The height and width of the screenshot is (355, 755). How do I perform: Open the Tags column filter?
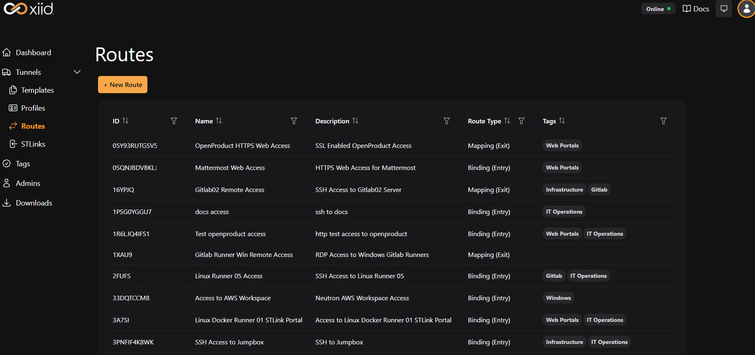tap(663, 121)
